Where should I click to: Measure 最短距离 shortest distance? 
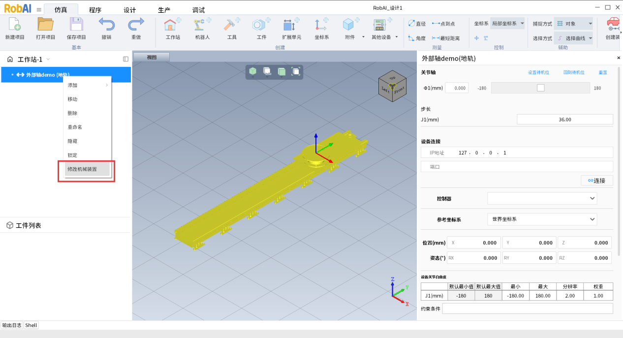coord(445,38)
